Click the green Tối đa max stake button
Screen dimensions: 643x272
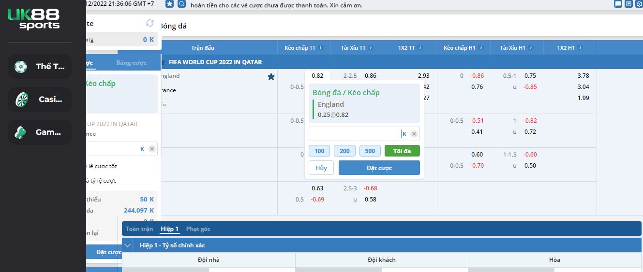[x=402, y=151]
